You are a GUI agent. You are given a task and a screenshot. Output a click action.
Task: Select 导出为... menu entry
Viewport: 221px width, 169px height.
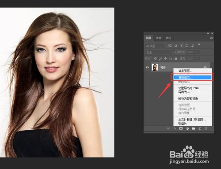193,92
